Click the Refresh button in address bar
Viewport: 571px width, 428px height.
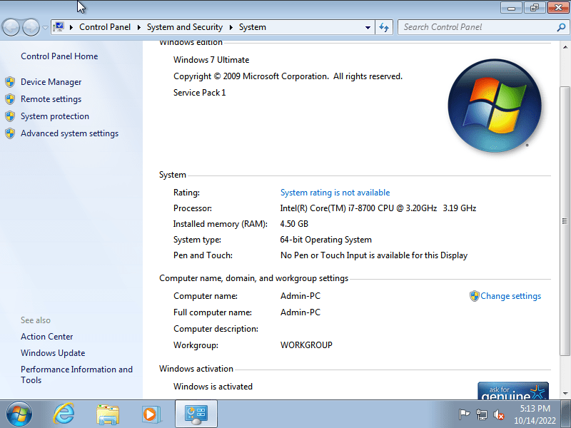tap(384, 27)
